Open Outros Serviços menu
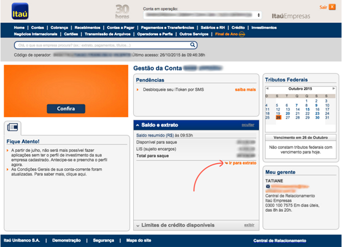 point(194,34)
